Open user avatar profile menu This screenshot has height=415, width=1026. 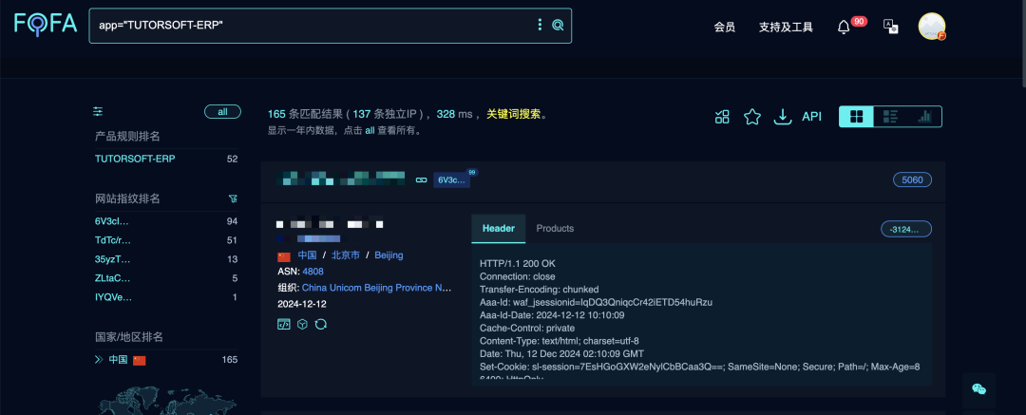point(931,27)
